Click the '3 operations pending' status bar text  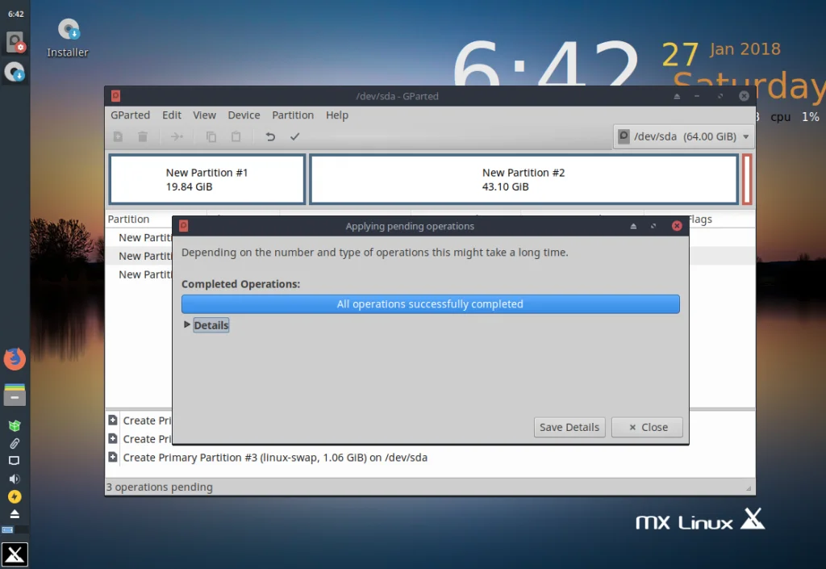point(160,487)
